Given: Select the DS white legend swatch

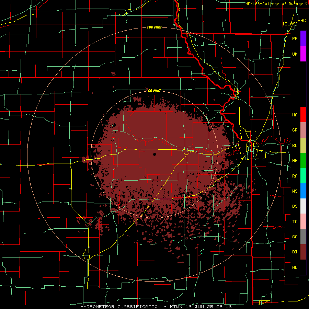Looking at the screenshot, I should pos(303,206).
